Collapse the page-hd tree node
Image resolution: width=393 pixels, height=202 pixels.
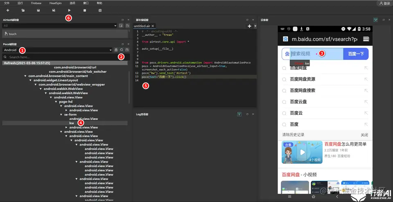(x=56, y=102)
